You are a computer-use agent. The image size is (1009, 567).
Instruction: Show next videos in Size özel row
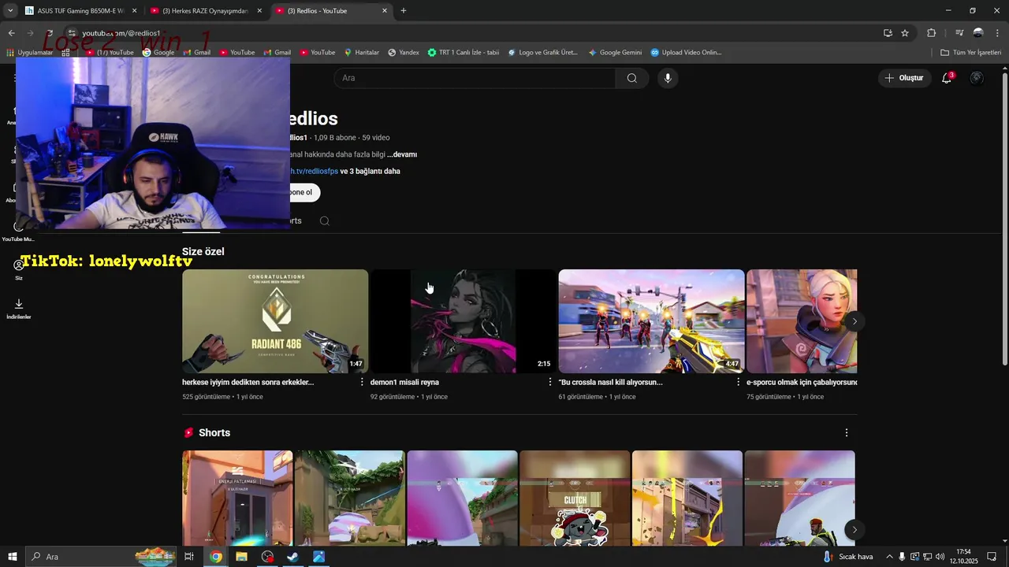tap(854, 321)
